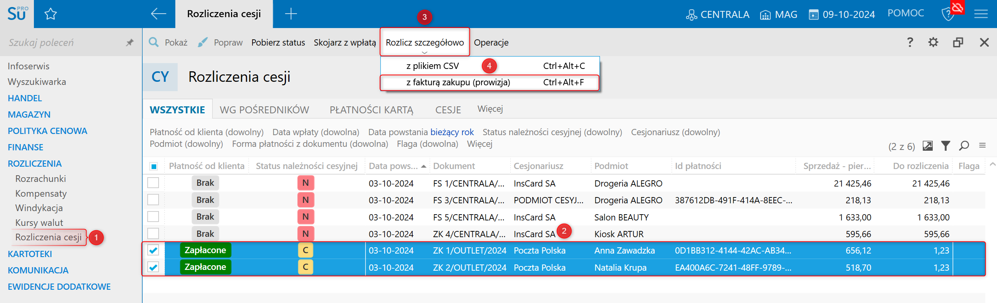Viewport: 997px width, 303px height.
Task: Switch to WG POŚREDNIKÓW tab
Action: 264,110
